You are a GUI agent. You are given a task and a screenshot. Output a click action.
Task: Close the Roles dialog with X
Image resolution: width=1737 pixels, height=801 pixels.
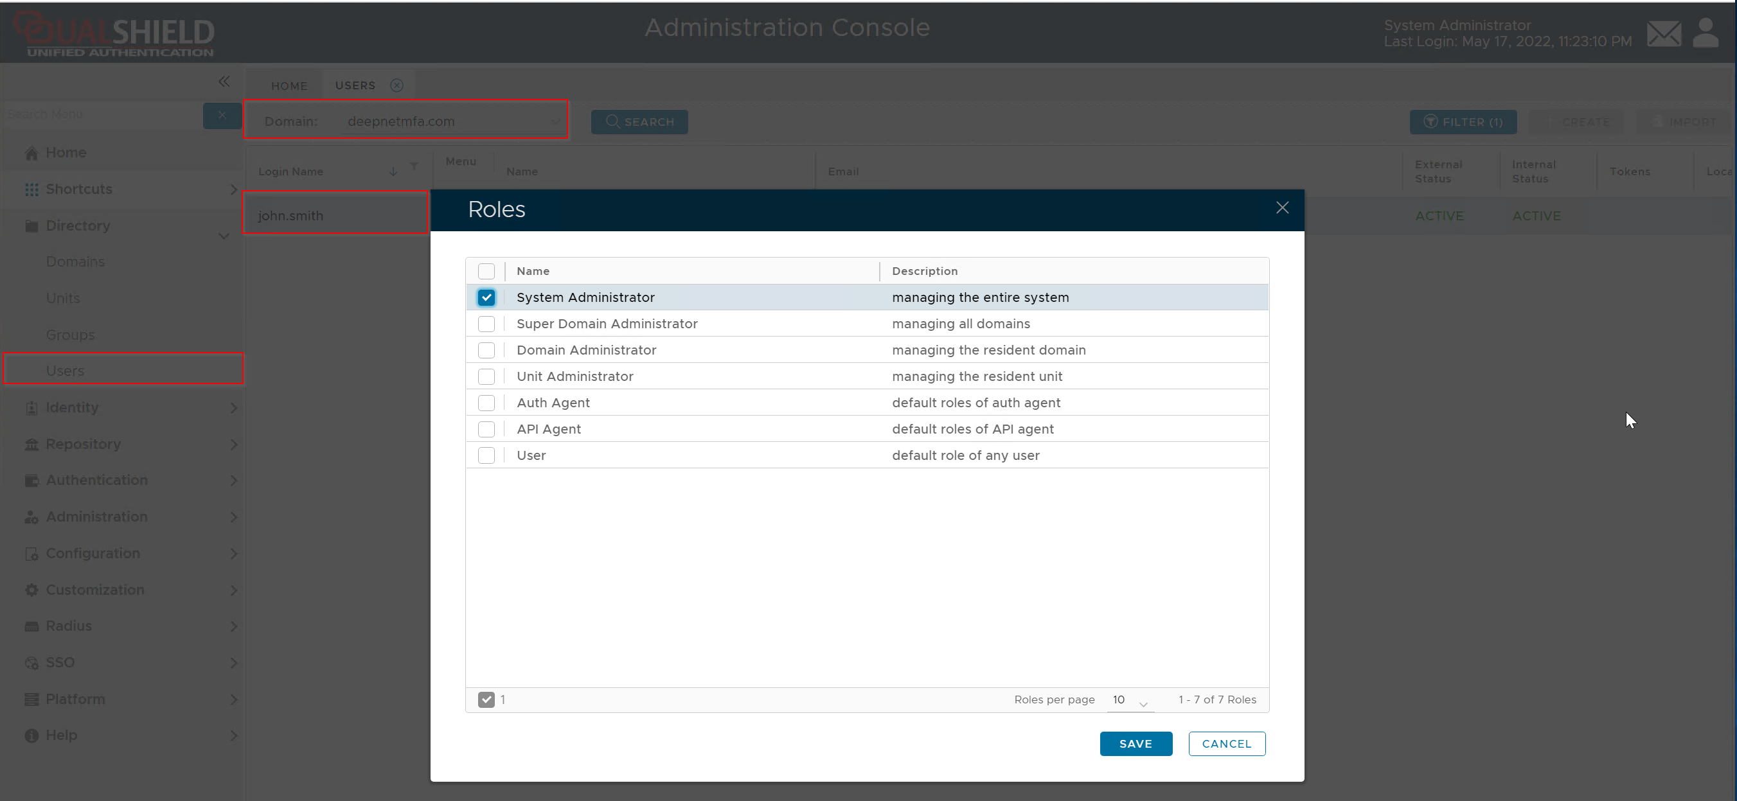point(1282,207)
